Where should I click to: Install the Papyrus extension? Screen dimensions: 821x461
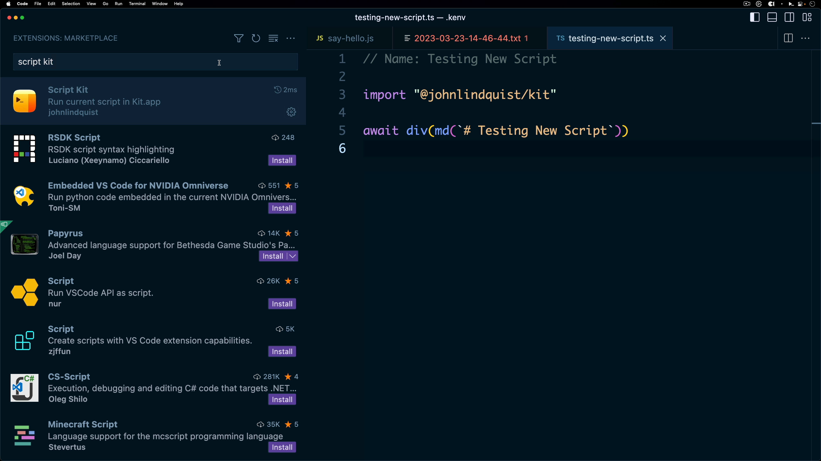(273, 256)
